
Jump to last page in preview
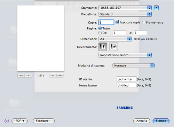point(60,76)
